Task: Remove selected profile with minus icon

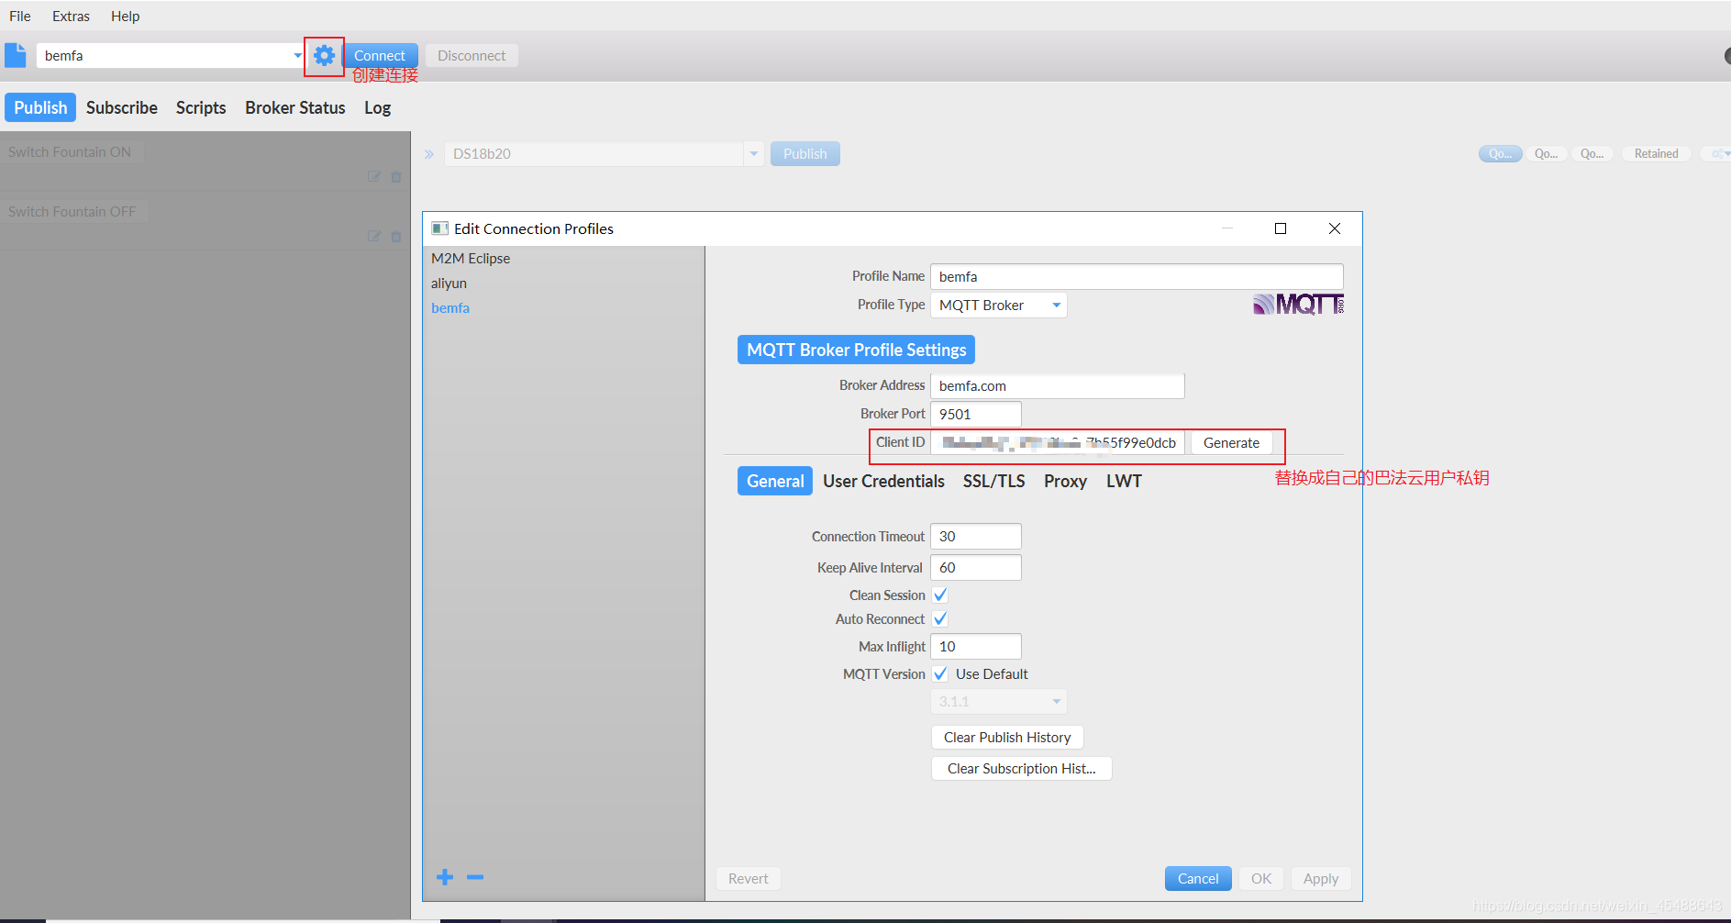Action: coord(475,877)
